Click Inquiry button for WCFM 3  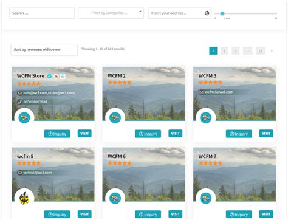(239, 134)
